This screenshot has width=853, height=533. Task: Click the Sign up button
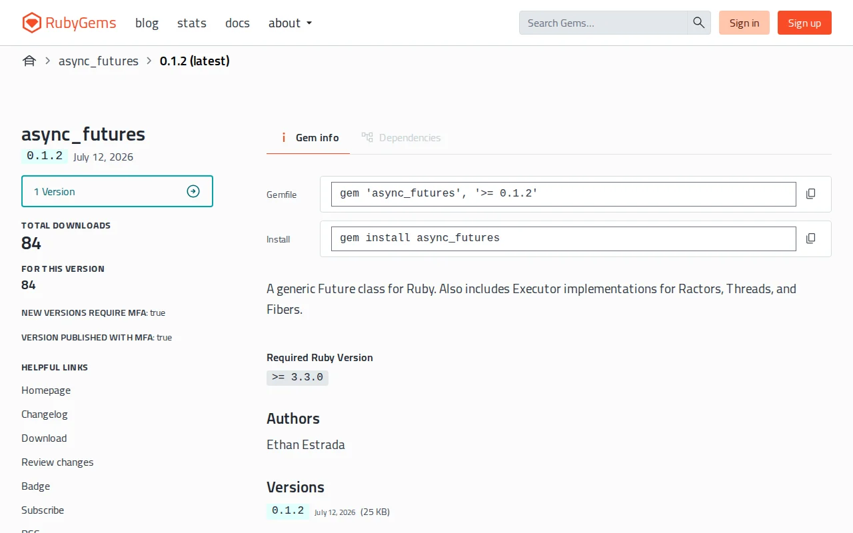click(x=804, y=23)
